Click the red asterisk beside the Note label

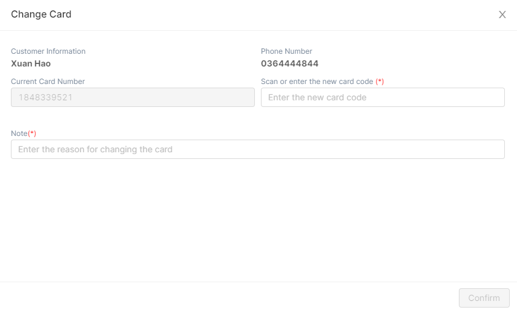(33, 133)
